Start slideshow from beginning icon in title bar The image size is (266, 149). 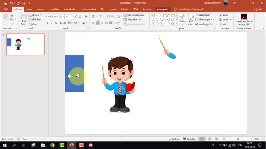tap(24, 3)
